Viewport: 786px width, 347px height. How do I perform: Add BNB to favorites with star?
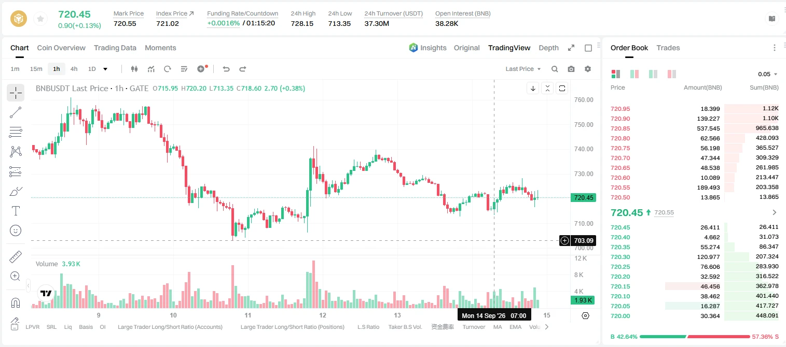click(40, 19)
